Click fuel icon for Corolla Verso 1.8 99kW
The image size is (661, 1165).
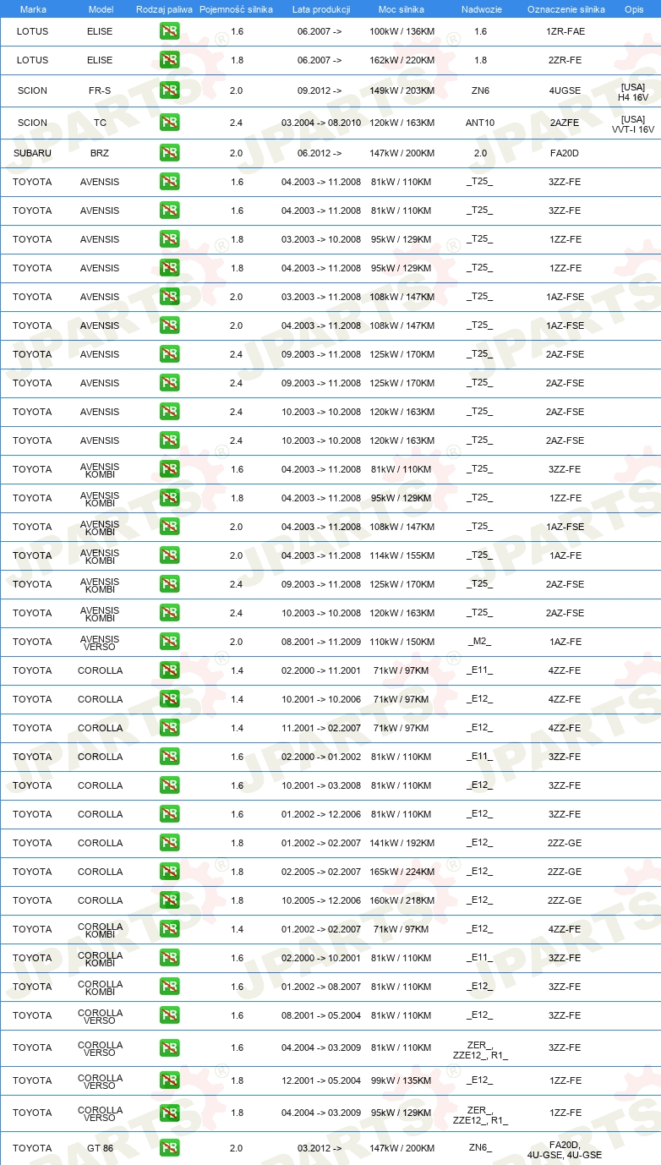(x=169, y=1080)
